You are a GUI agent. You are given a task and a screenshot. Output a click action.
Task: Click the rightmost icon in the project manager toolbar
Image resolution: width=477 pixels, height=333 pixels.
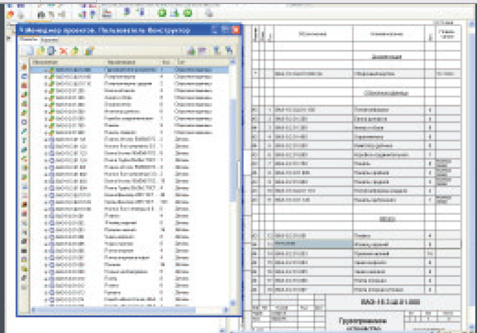coord(229,50)
